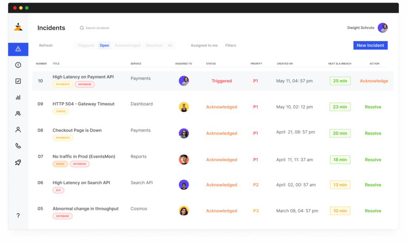Open the teams group sidebar icon

[18, 114]
